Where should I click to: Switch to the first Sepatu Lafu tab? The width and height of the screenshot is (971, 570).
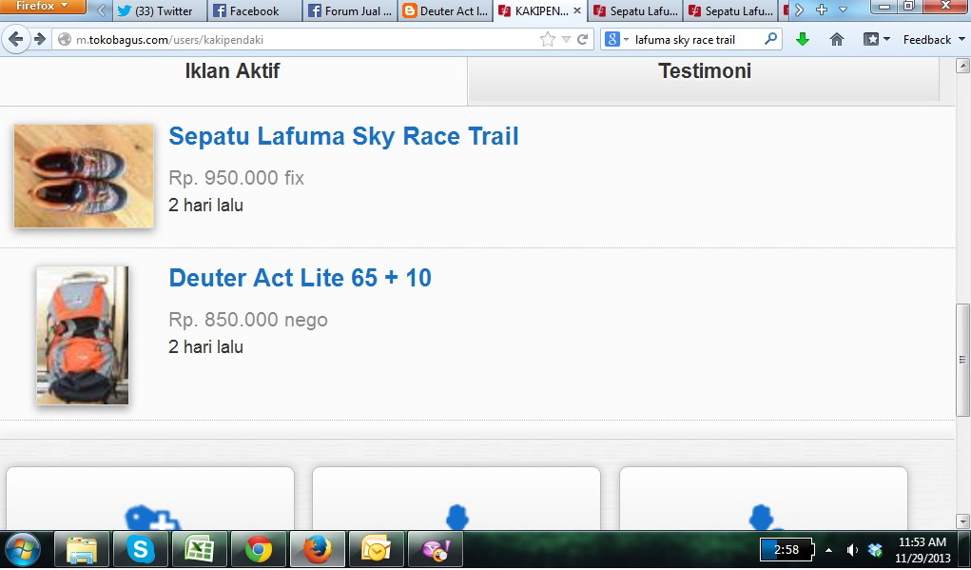pos(636,11)
